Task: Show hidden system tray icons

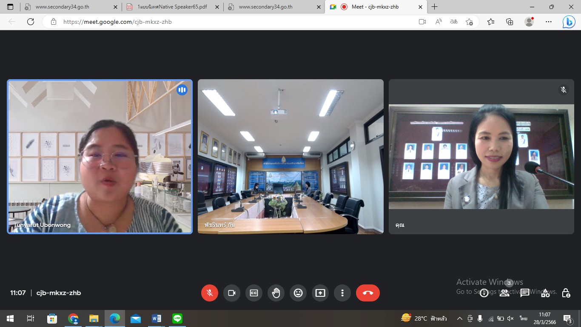Action: point(459,318)
